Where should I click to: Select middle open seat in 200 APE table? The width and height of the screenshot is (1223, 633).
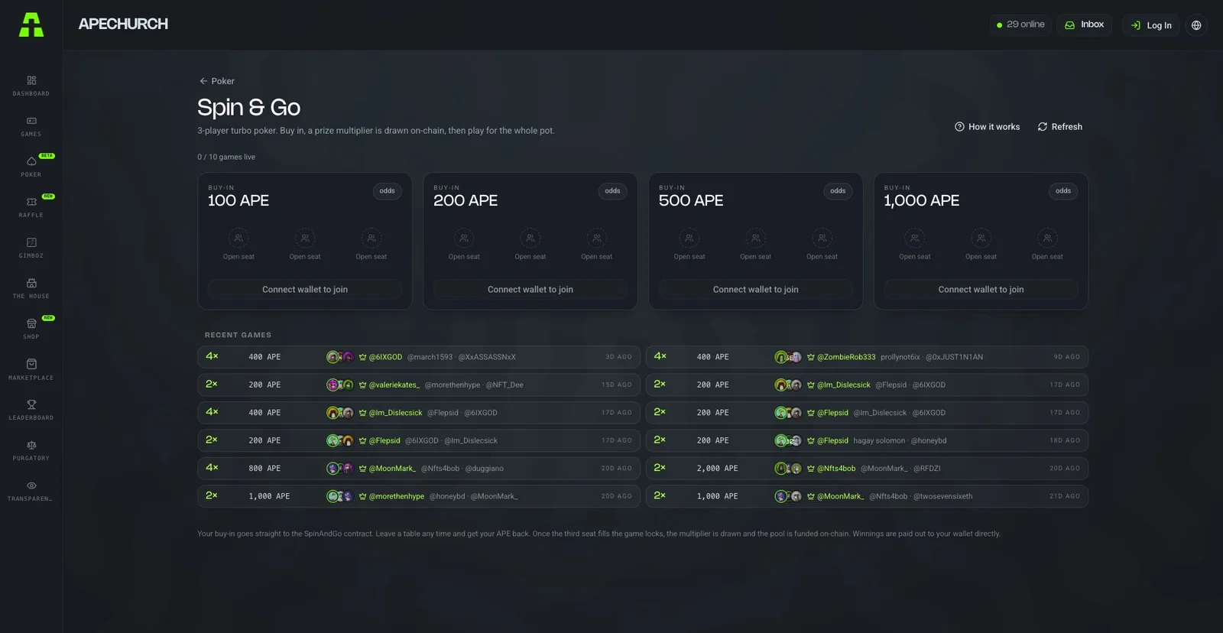[x=530, y=245]
